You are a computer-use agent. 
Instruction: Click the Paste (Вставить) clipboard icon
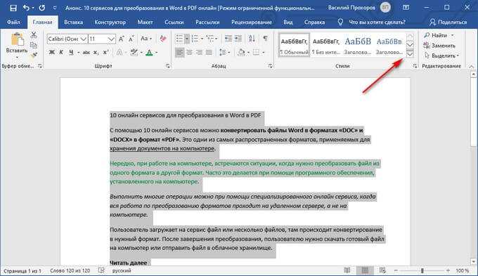pyautogui.click(x=17, y=40)
